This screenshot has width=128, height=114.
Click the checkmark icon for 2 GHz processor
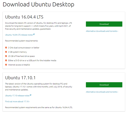[6, 48]
